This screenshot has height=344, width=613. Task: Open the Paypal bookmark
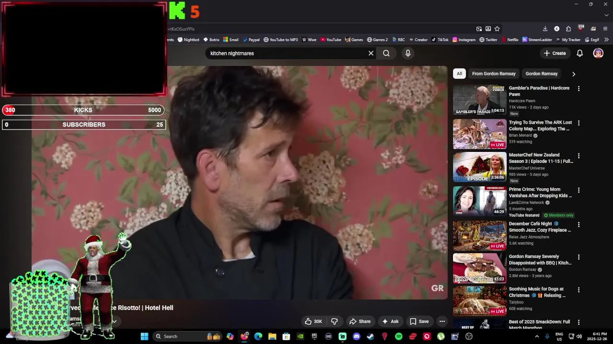tap(251, 40)
